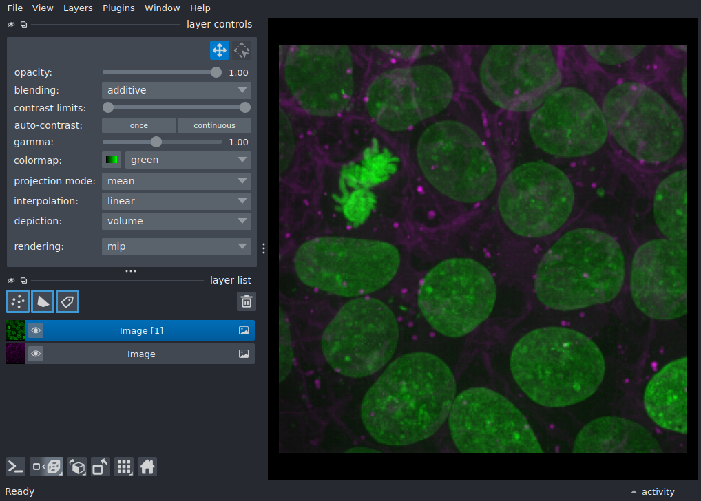
Task: Create a new labels layer
Action: point(67,301)
